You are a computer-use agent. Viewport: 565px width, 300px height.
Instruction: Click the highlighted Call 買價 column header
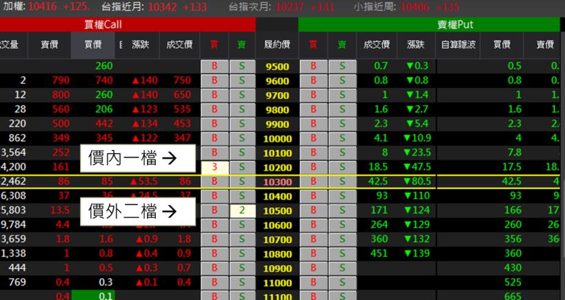tap(93, 45)
